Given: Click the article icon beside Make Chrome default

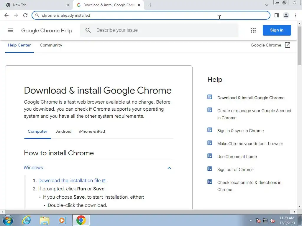Looking at the screenshot, I should coord(210,143).
